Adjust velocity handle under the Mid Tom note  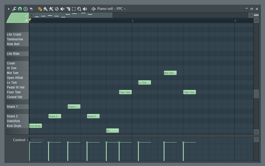pyautogui.click(x=164, y=142)
